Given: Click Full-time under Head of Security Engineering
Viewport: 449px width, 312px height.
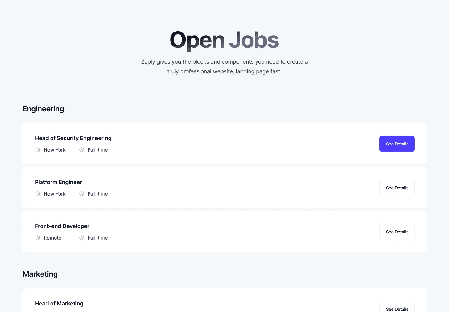Looking at the screenshot, I should tap(98, 150).
